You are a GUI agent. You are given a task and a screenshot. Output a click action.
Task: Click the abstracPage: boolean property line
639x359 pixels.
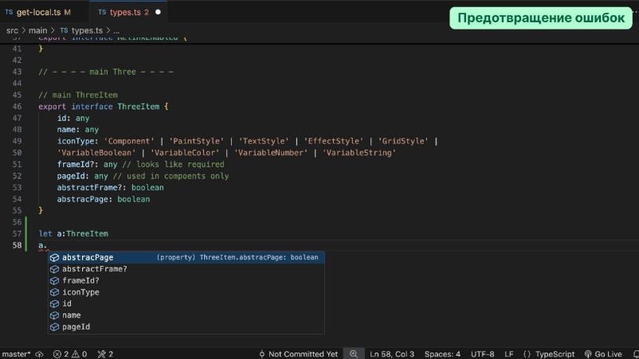pyautogui.click(x=104, y=199)
